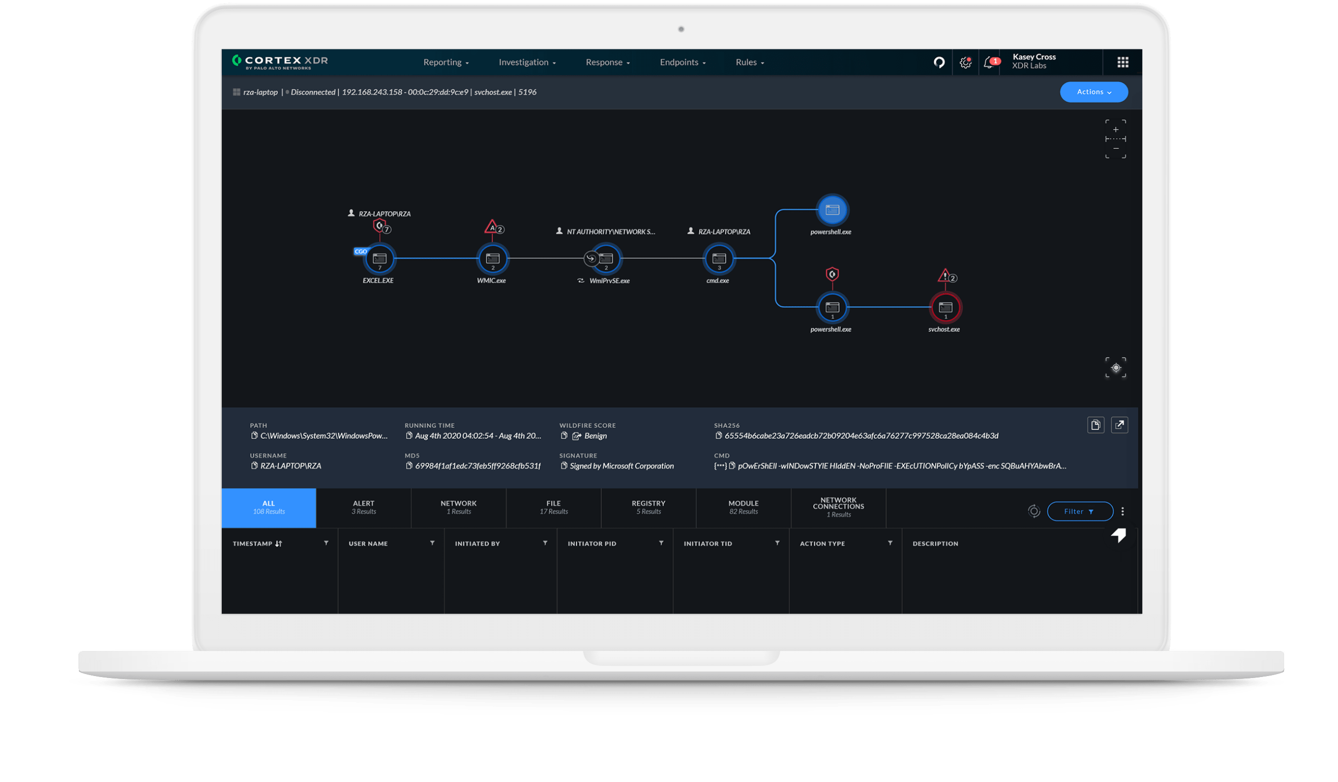Open the settings gear icon

pos(965,63)
